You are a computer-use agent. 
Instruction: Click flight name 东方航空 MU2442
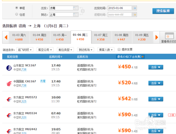click(x=25, y=129)
